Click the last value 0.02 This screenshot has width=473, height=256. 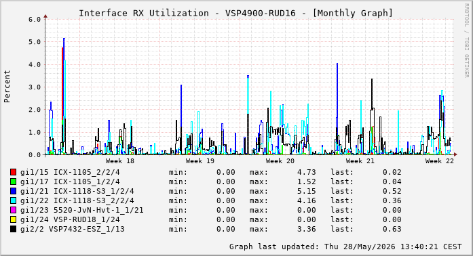coord(392,172)
